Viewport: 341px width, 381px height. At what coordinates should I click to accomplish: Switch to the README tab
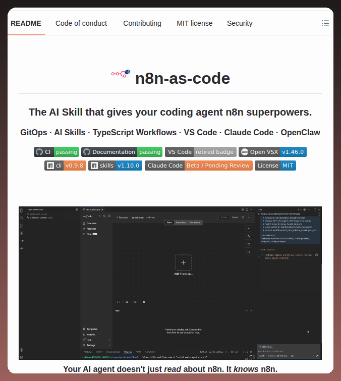coord(26,23)
